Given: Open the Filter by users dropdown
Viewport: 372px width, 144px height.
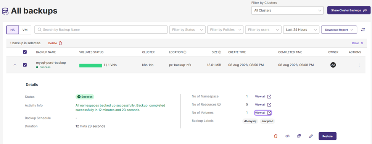Looking at the screenshot, I should tap(263, 30).
